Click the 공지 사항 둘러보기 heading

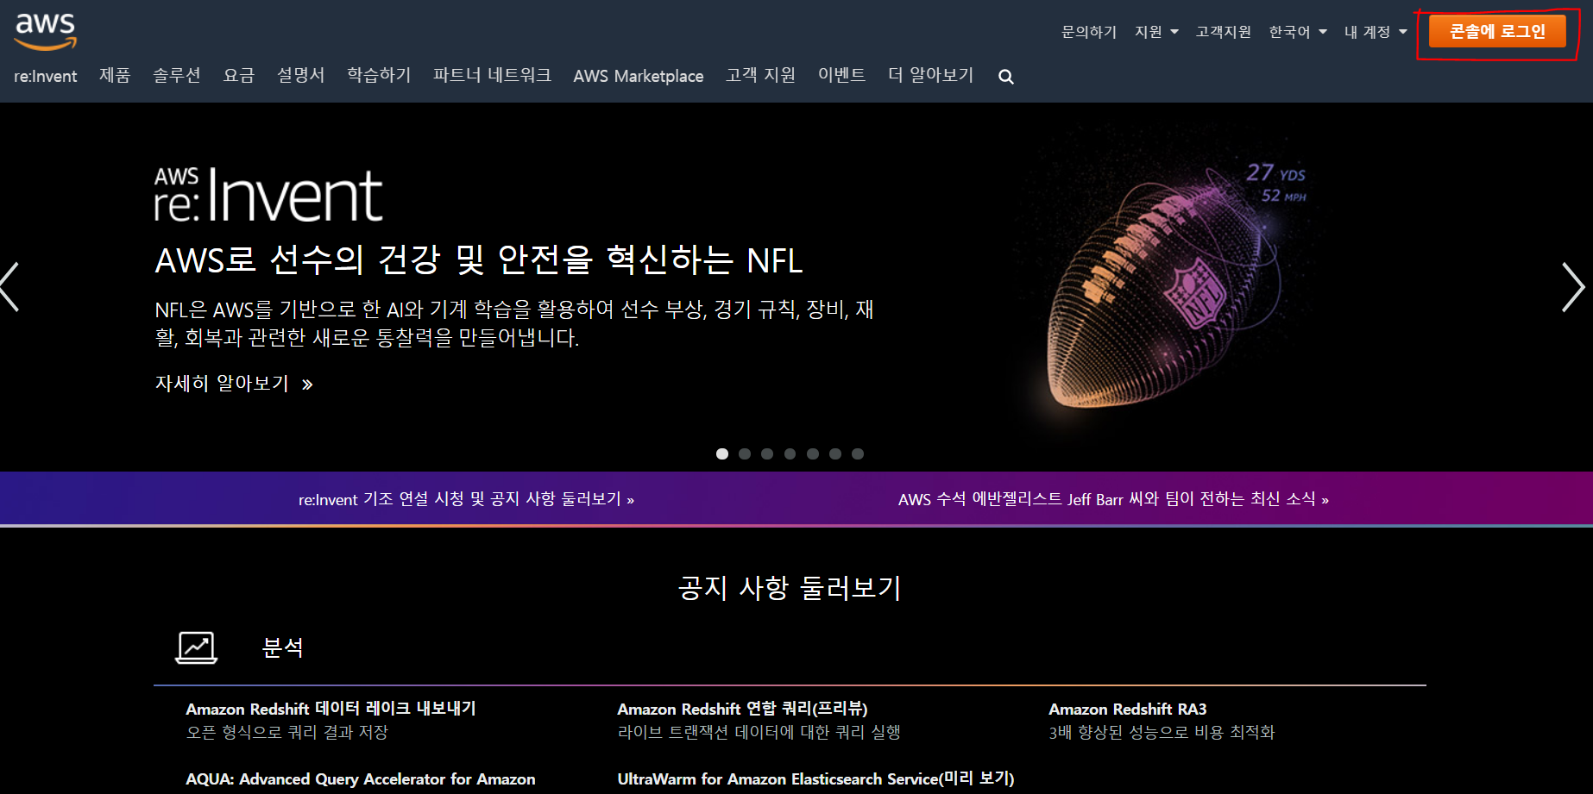[x=790, y=588]
